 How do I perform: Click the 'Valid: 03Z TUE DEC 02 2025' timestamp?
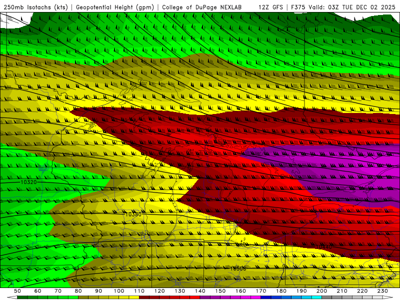[x=352, y=7]
